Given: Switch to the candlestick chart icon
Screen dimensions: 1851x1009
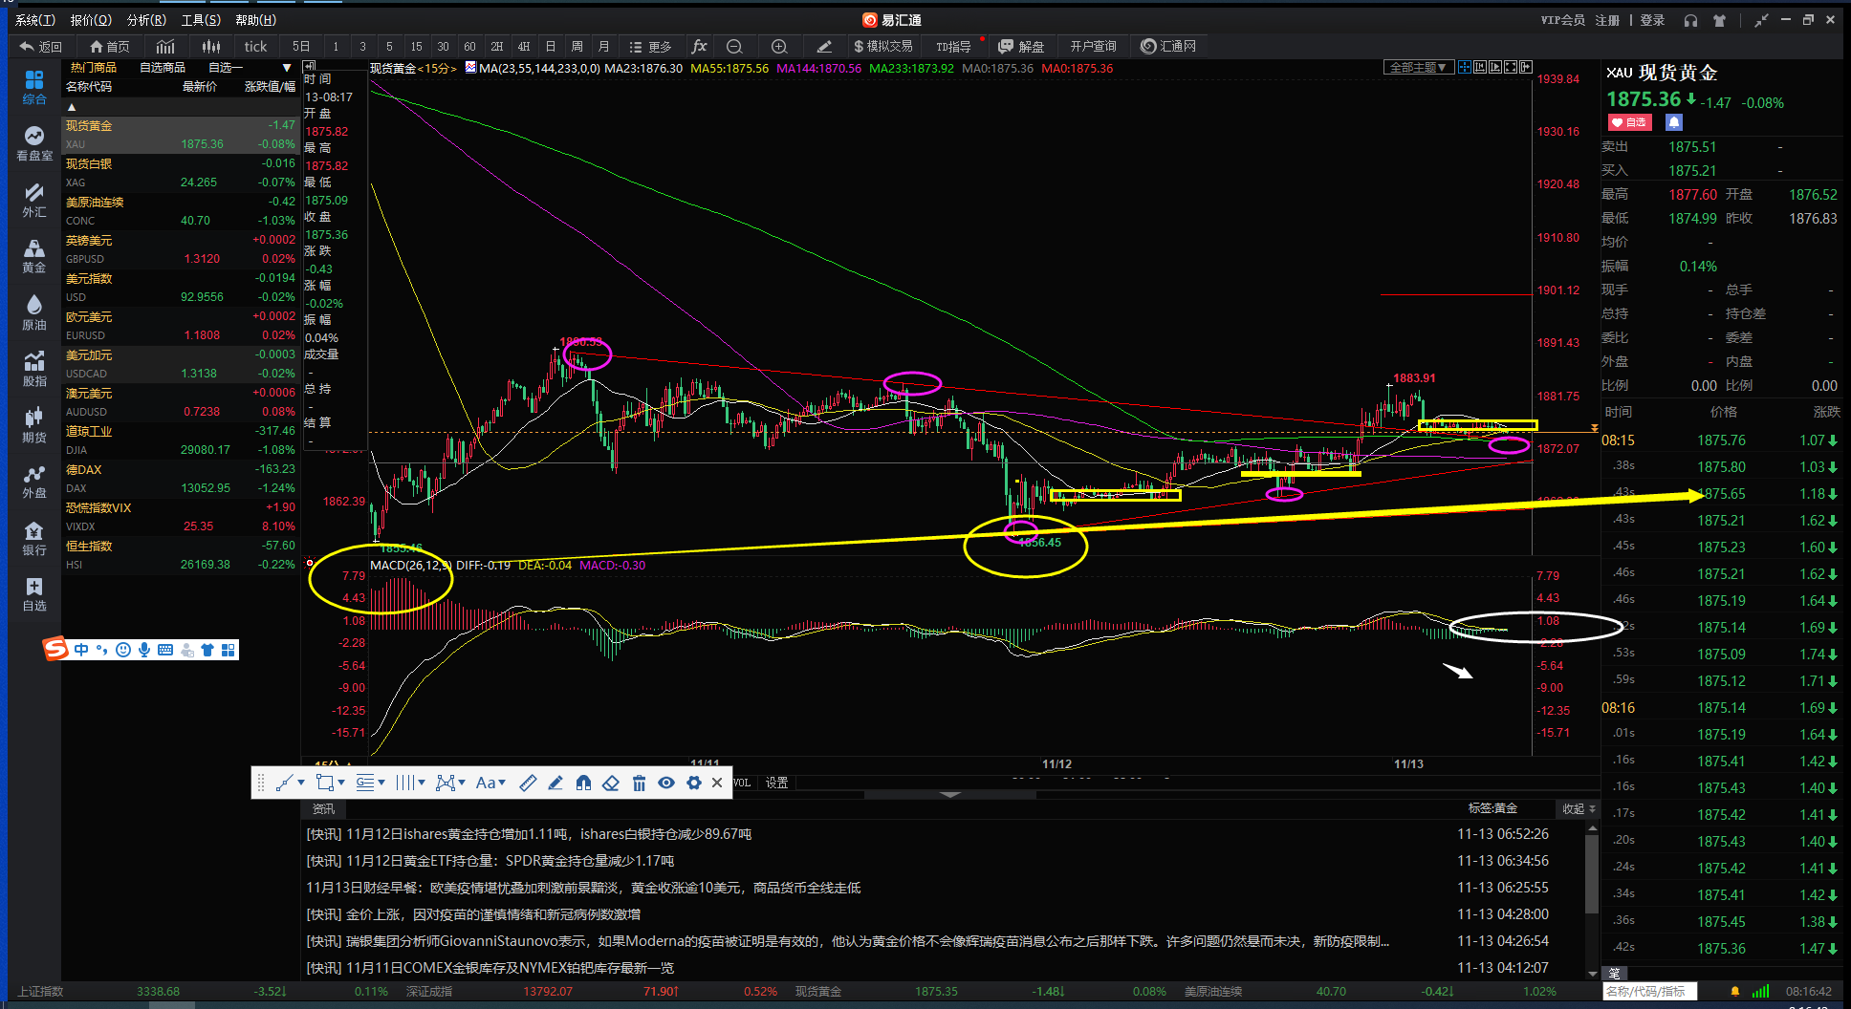Looking at the screenshot, I should [x=211, y=46].
